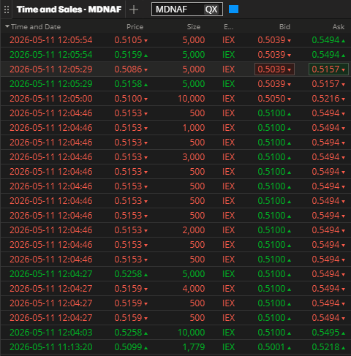This screenshot has width=351, height=356.
Task: Select the highlighted Ask cell 0.5157
Action: pyautogui.click(x=328, y=69)
